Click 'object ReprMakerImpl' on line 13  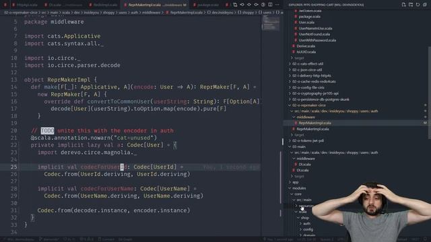click(57, 80)
